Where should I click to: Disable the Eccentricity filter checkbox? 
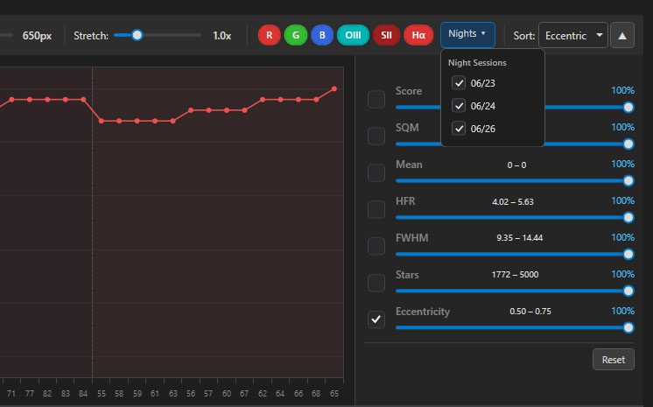click(x=376, y=319)
